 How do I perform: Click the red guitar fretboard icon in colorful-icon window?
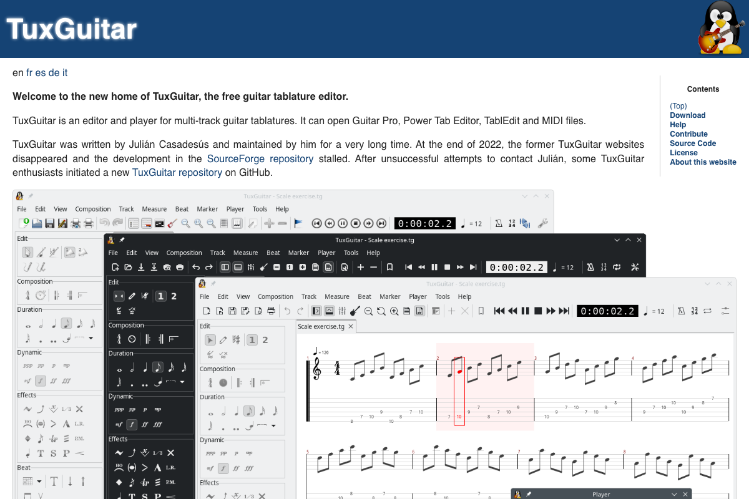pos(173,223)
